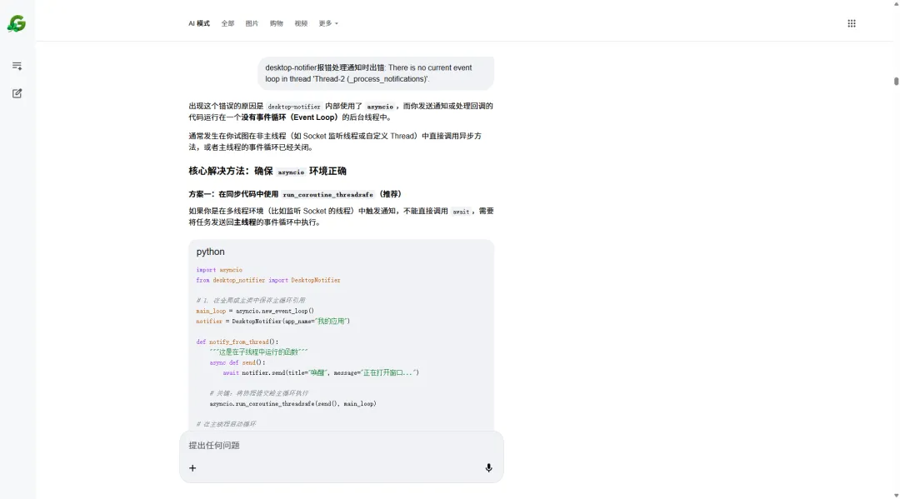This screenshot has width=900, height=499.
Task: Switch to the 视频 tab
Action: 301,23
